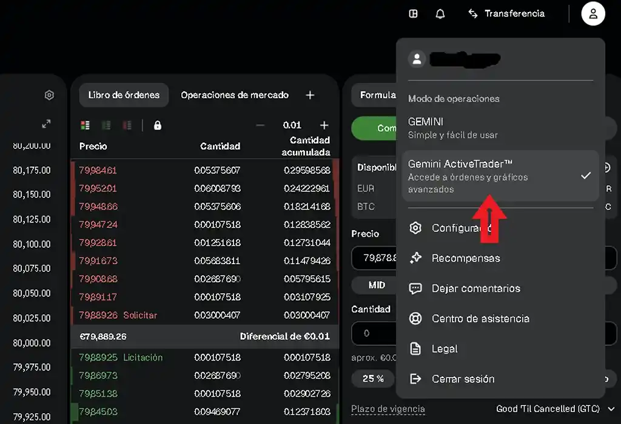621x424 pixels.
Task: Show asks-only order book view
Action: pyautogui.click(x=127, y=125)
